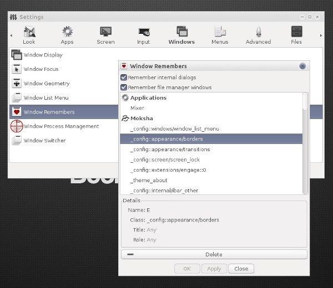Open the Menus category icon
333x288 pixels.
[220, 32]
